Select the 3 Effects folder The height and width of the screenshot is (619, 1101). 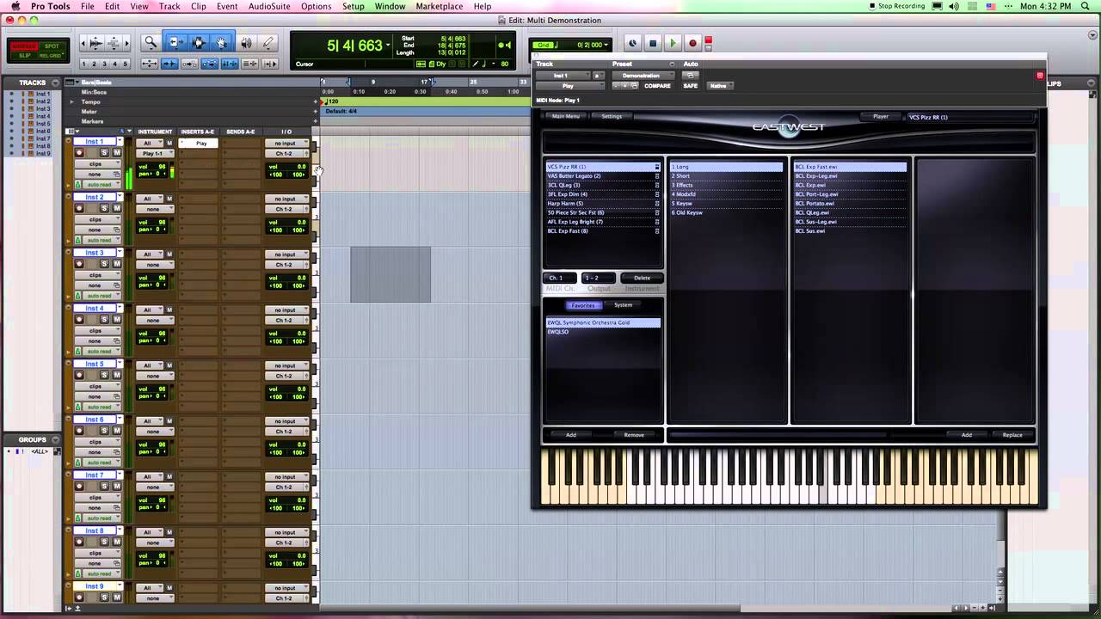(x=727, y=186)
